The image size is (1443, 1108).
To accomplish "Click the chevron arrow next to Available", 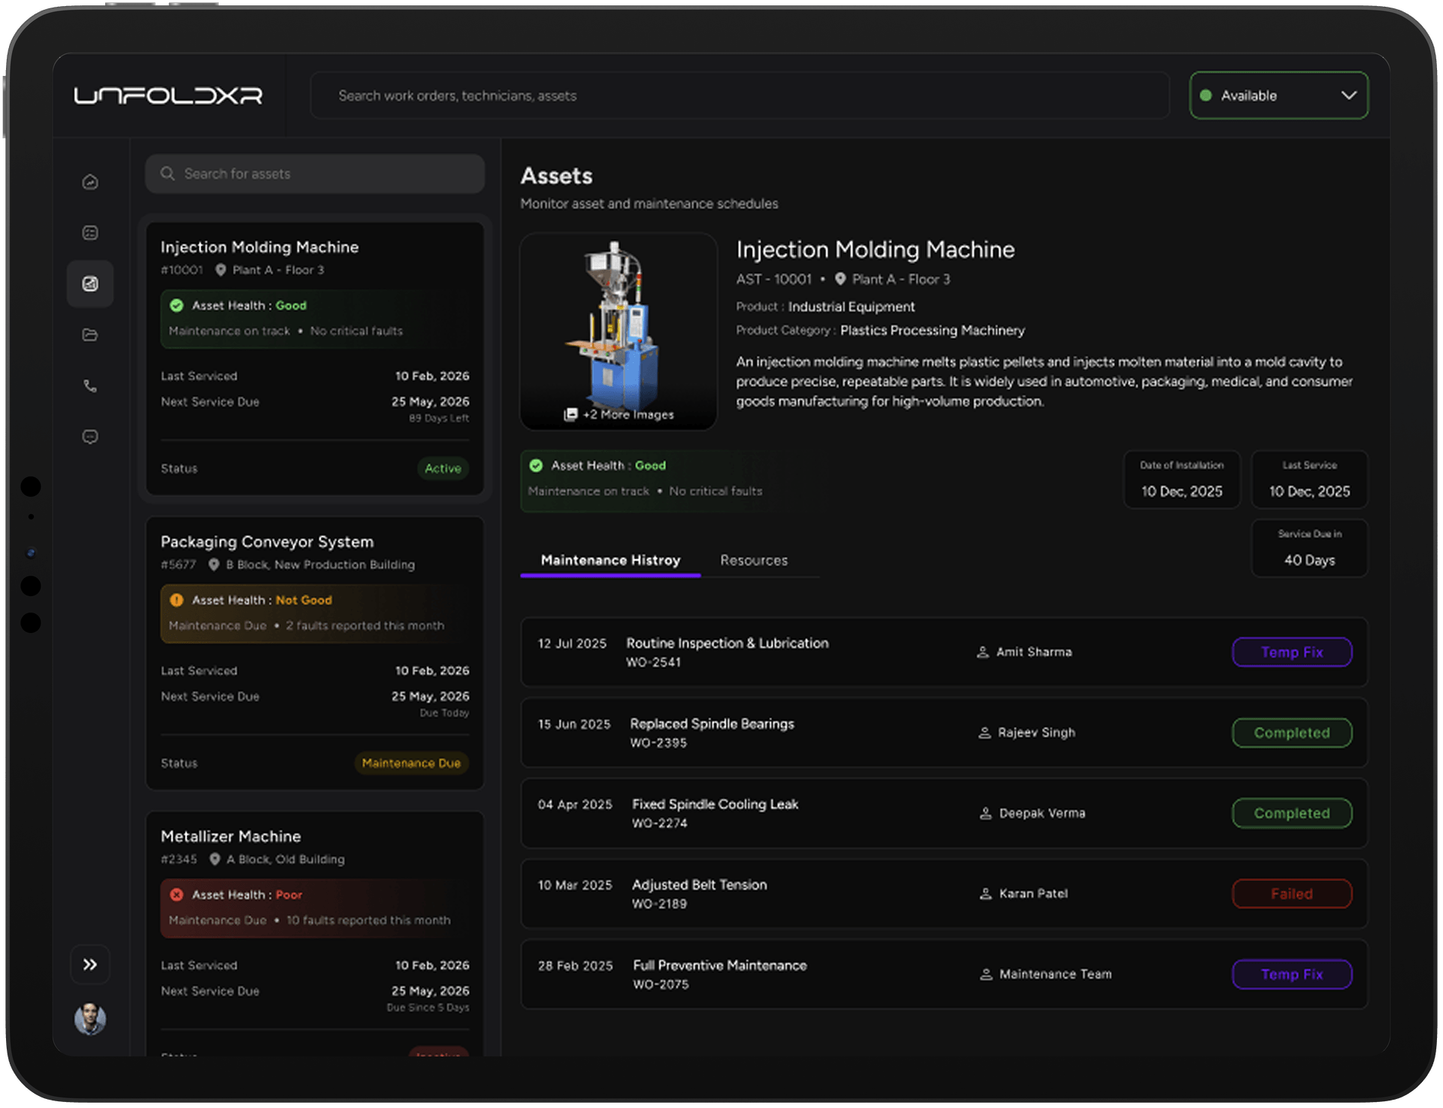I will pyautogui.click(x=1348, y=95).
